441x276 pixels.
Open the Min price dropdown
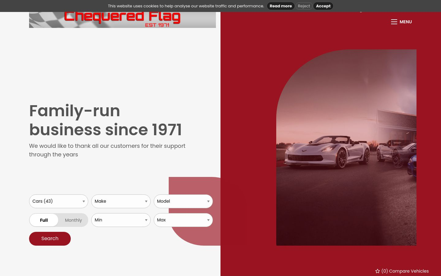point(121,220)
